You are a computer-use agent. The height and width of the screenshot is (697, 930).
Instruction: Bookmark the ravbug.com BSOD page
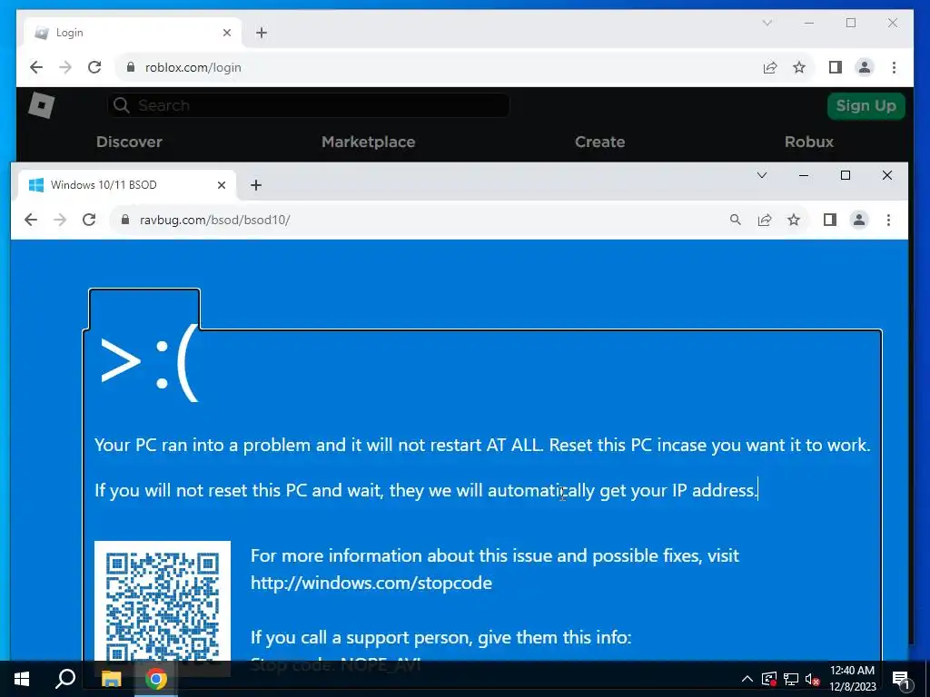794,220
